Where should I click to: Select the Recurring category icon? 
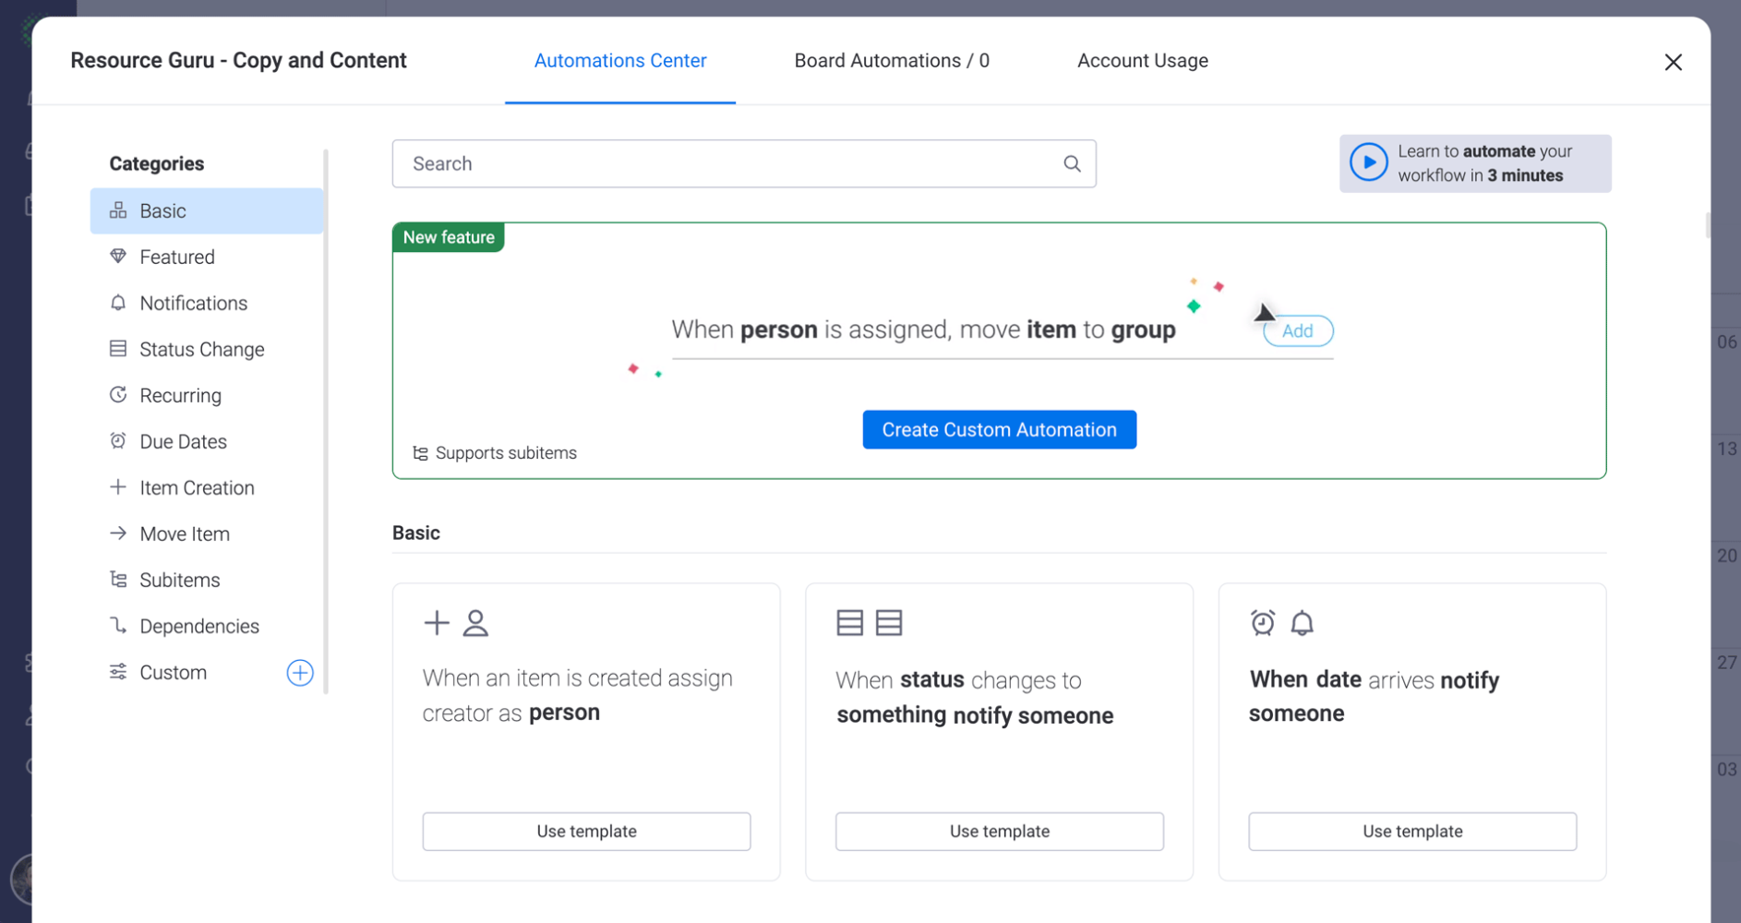click(118, 395)
